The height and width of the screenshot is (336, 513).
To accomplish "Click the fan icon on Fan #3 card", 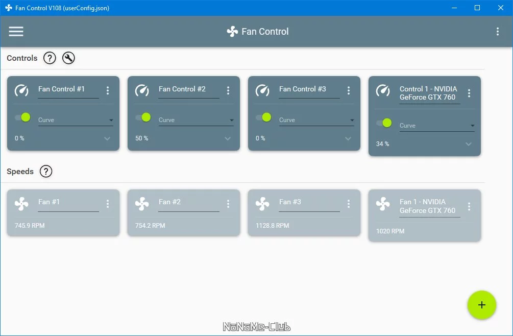I will [x=262, y=204].
